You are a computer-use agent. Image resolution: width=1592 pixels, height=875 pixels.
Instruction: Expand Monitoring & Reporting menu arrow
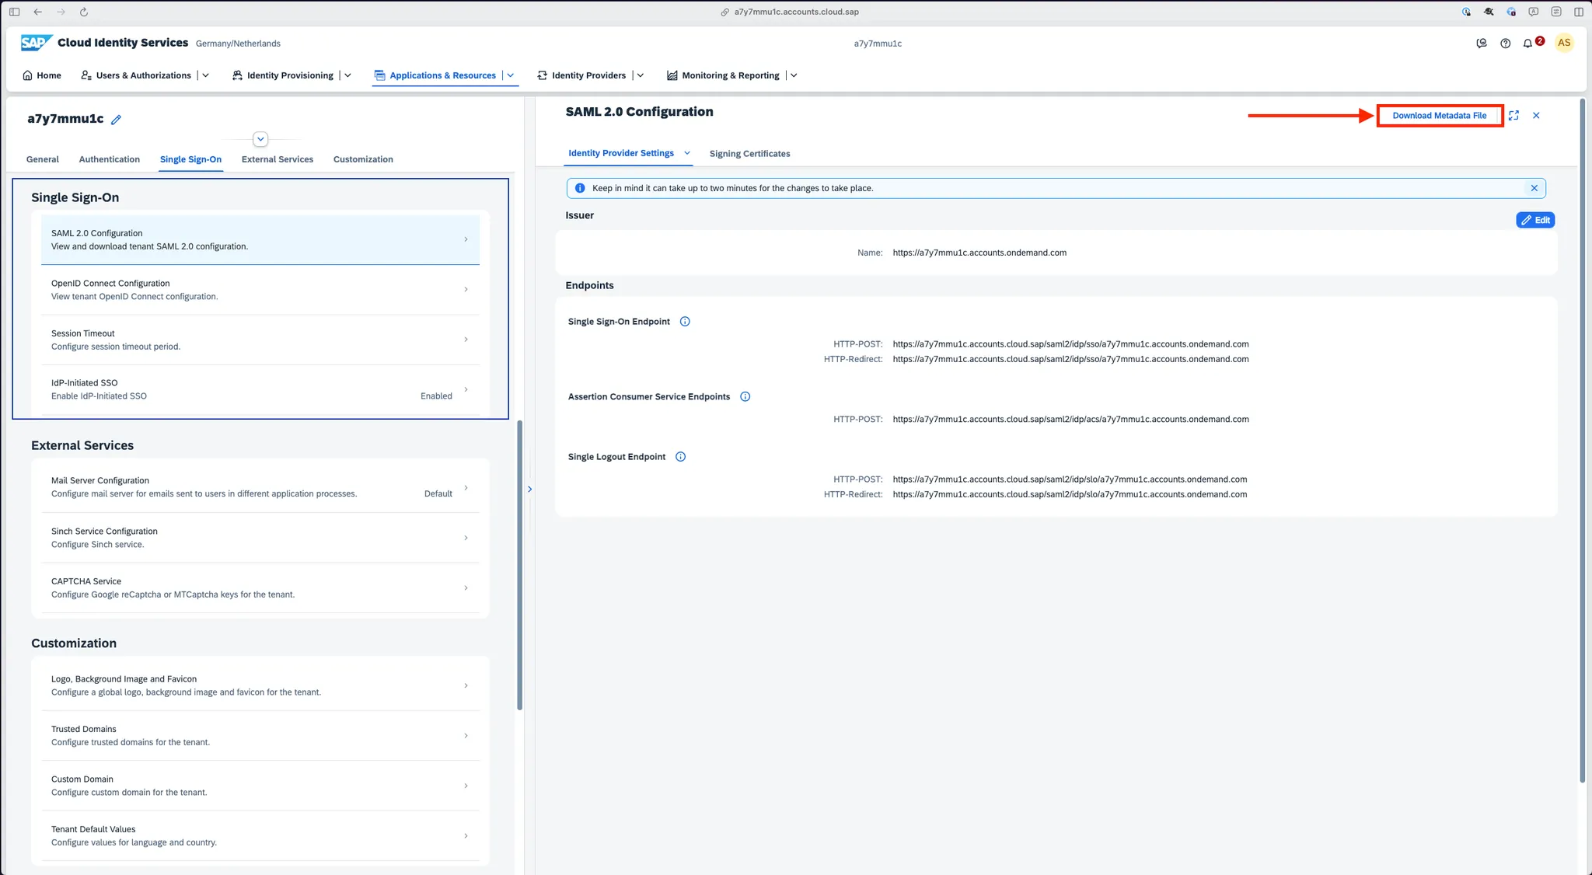[794, 75]
